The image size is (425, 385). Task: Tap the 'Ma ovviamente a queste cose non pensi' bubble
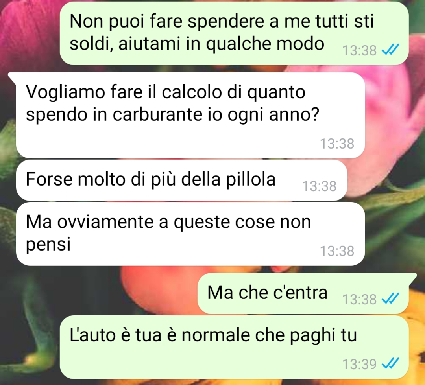coord(190,234)
